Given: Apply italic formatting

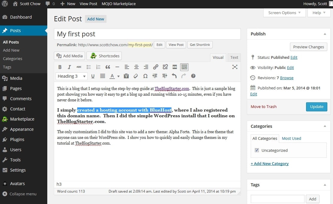Looking at the screenshot, I should [69, 67].
